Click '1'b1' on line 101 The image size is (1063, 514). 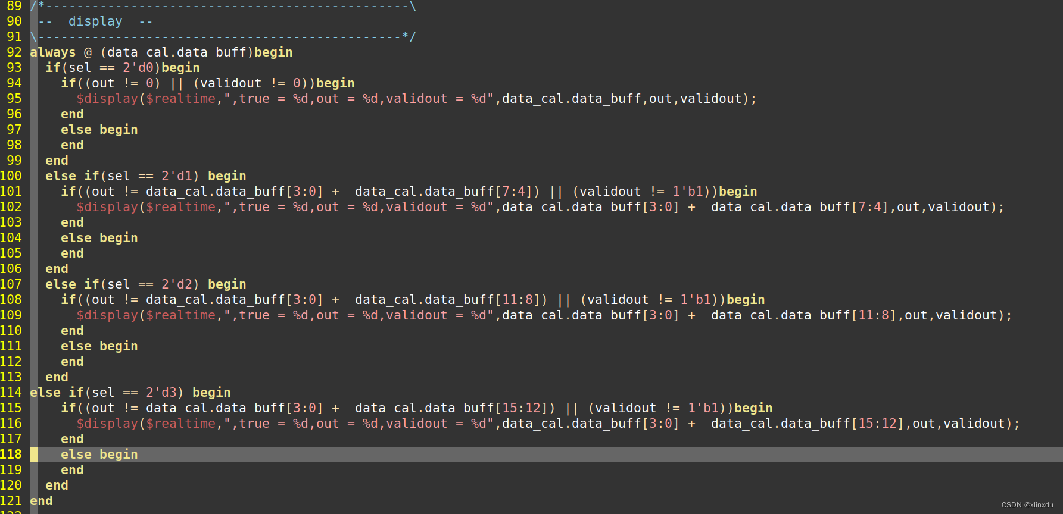pyautogui.click(x=688, y=192)
